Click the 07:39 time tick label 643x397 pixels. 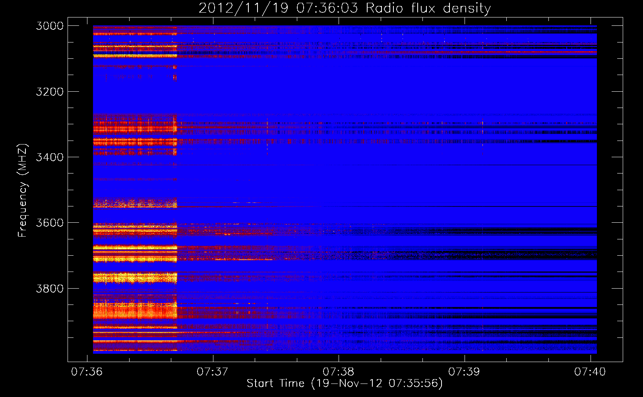(x=464, y=372)
